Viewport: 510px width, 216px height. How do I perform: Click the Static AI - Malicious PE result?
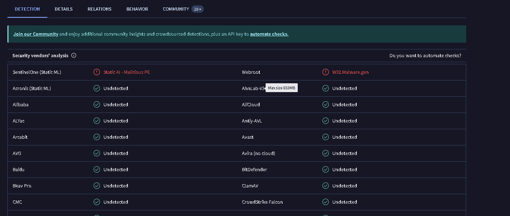coord(126,72)
